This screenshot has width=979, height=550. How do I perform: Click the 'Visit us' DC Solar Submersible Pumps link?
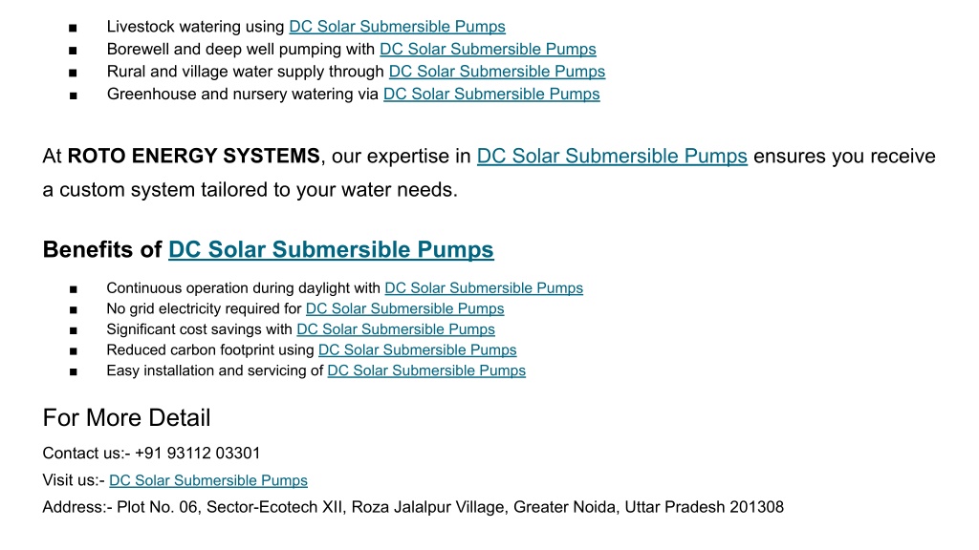208,480
